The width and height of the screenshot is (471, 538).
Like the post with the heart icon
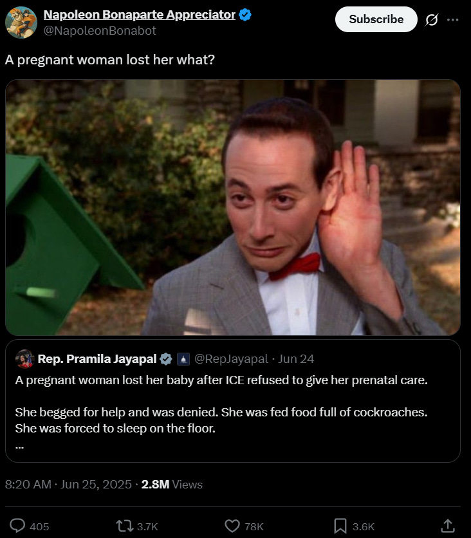point(232,526)
